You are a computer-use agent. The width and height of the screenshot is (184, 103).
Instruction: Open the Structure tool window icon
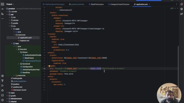3,14
